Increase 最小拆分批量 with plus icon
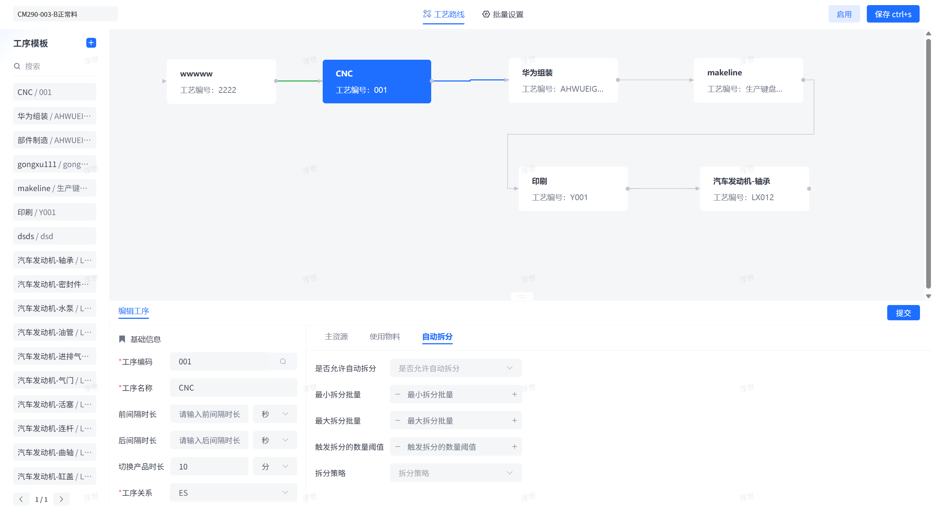 tap(514, 394)
